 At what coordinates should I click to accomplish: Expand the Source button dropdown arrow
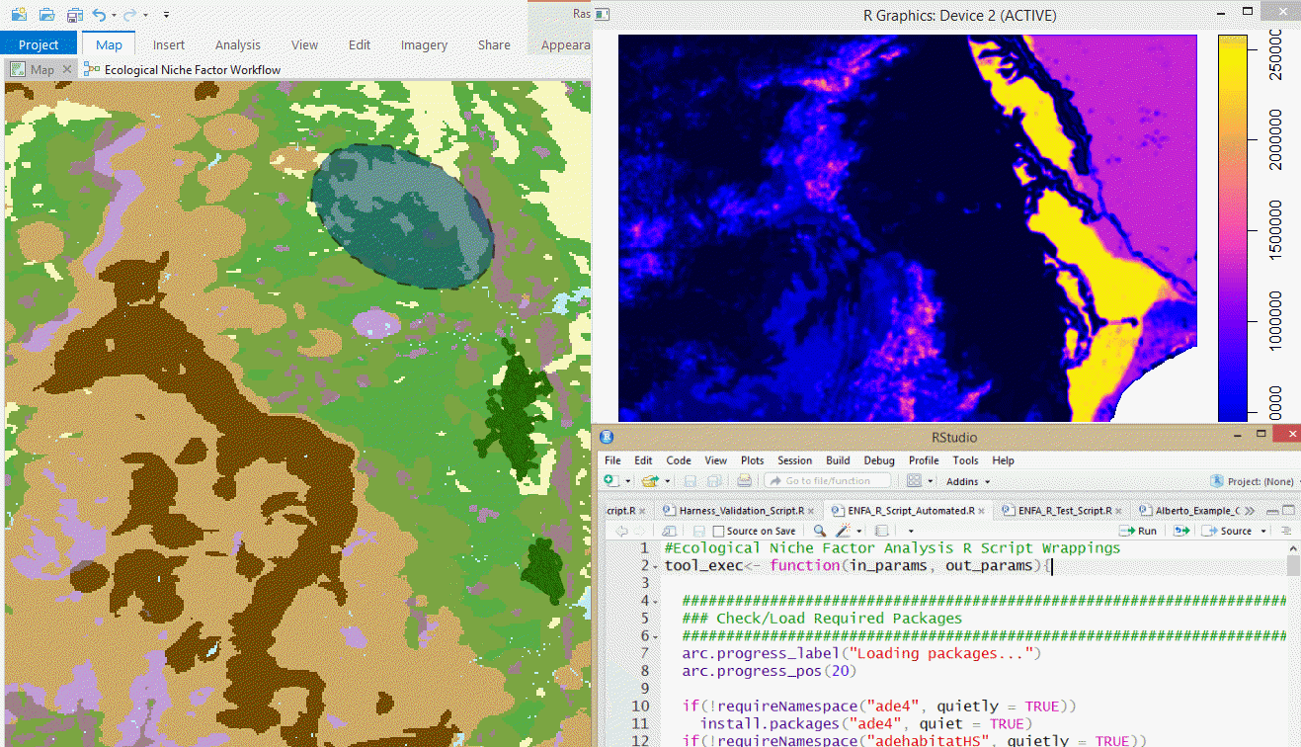click(x=1261, y=531)
